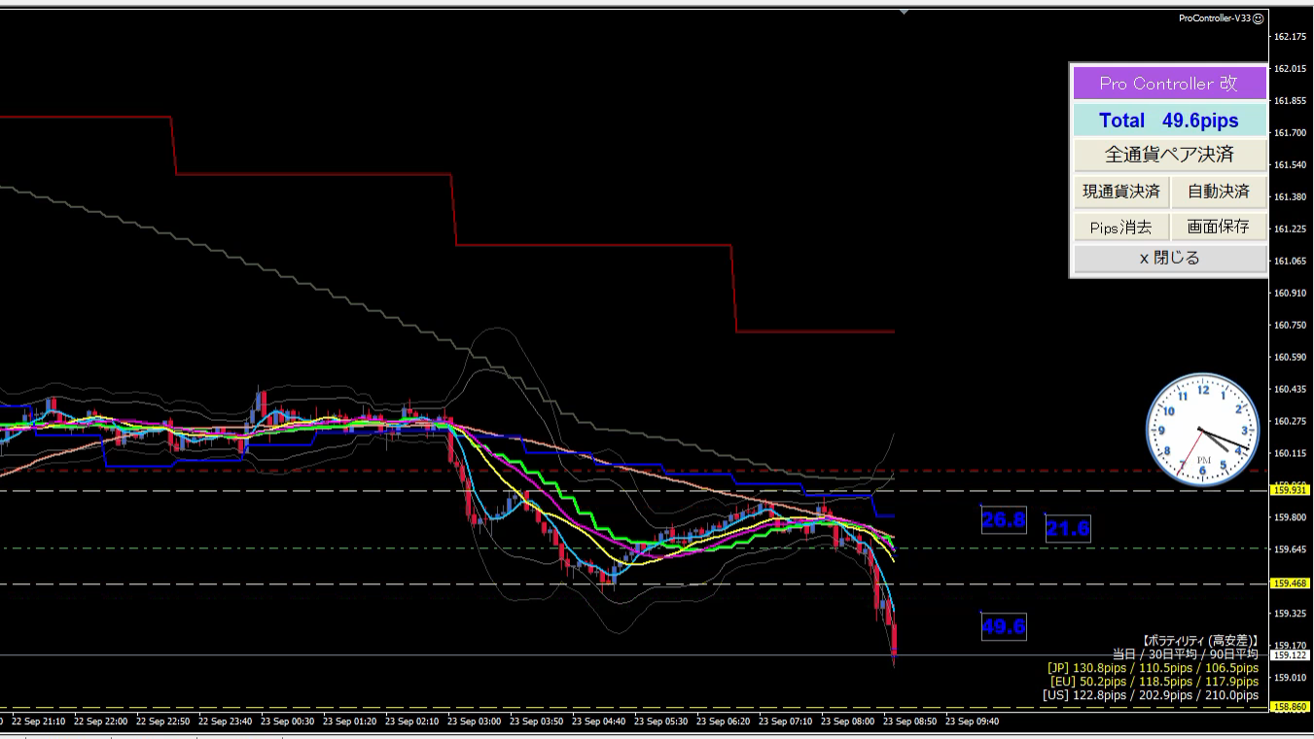Image resolution: width=1314 pixels, height=739 pixels.
Task: Click the 49.6 pips label on chart
Action: pyautogui.click(x=1004, y=626)
